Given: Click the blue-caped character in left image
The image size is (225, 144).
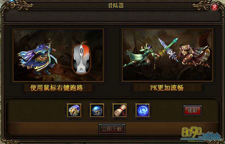Looking at the screenshot, I should (x=37, y=57).
